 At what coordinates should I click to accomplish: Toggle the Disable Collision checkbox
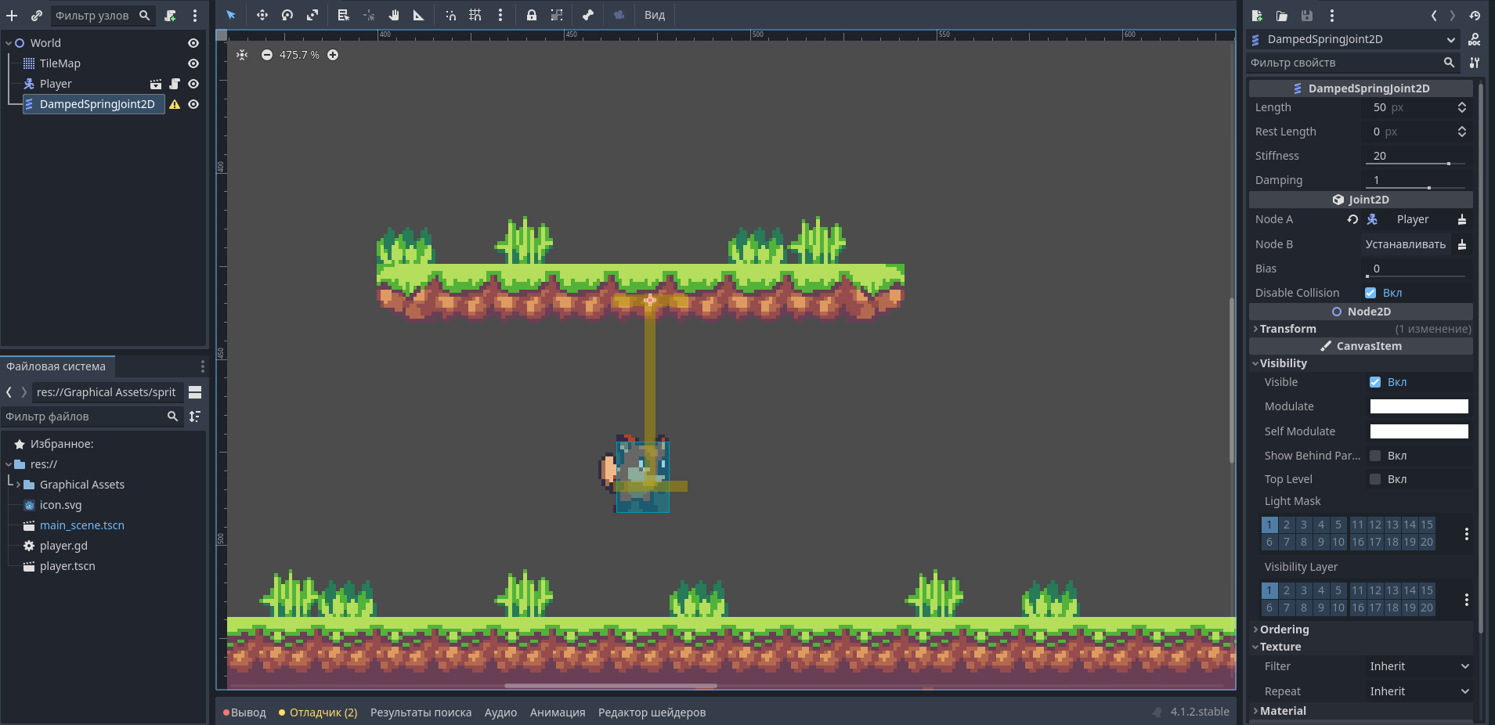tap(1370, 293)
